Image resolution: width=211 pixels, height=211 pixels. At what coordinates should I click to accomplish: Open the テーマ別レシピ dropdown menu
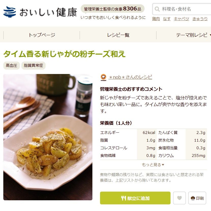click(x=194, y=35)
